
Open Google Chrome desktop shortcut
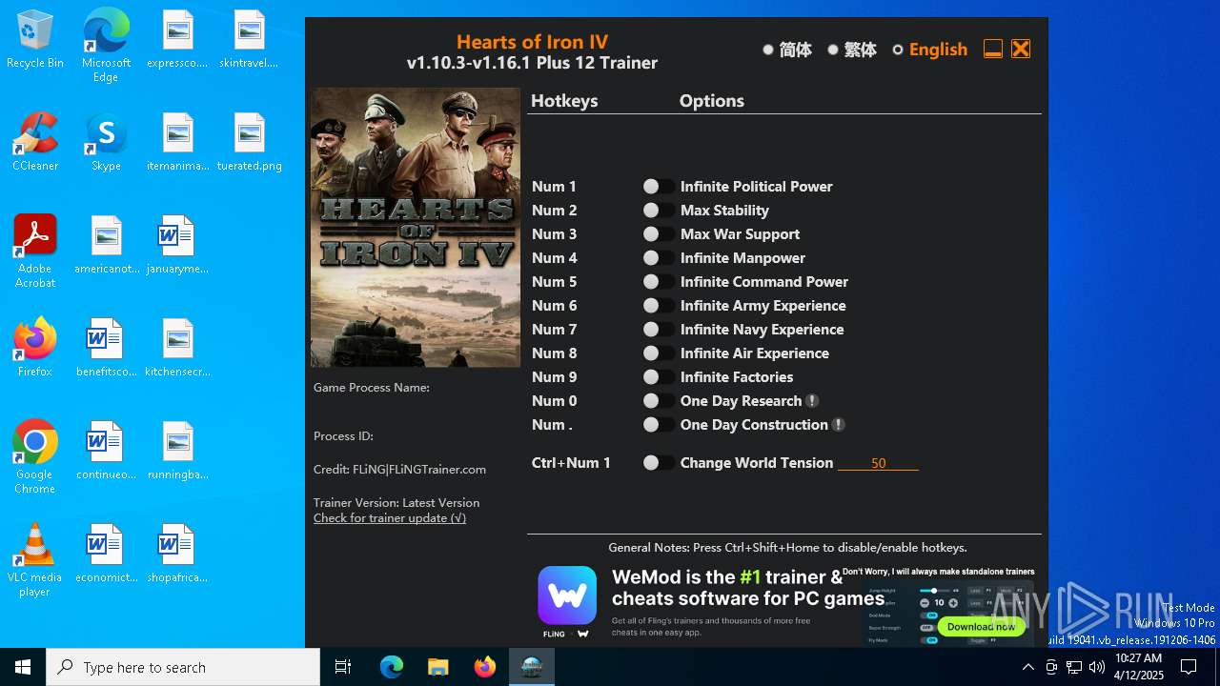pyautogui.click(x=35, y=457)
